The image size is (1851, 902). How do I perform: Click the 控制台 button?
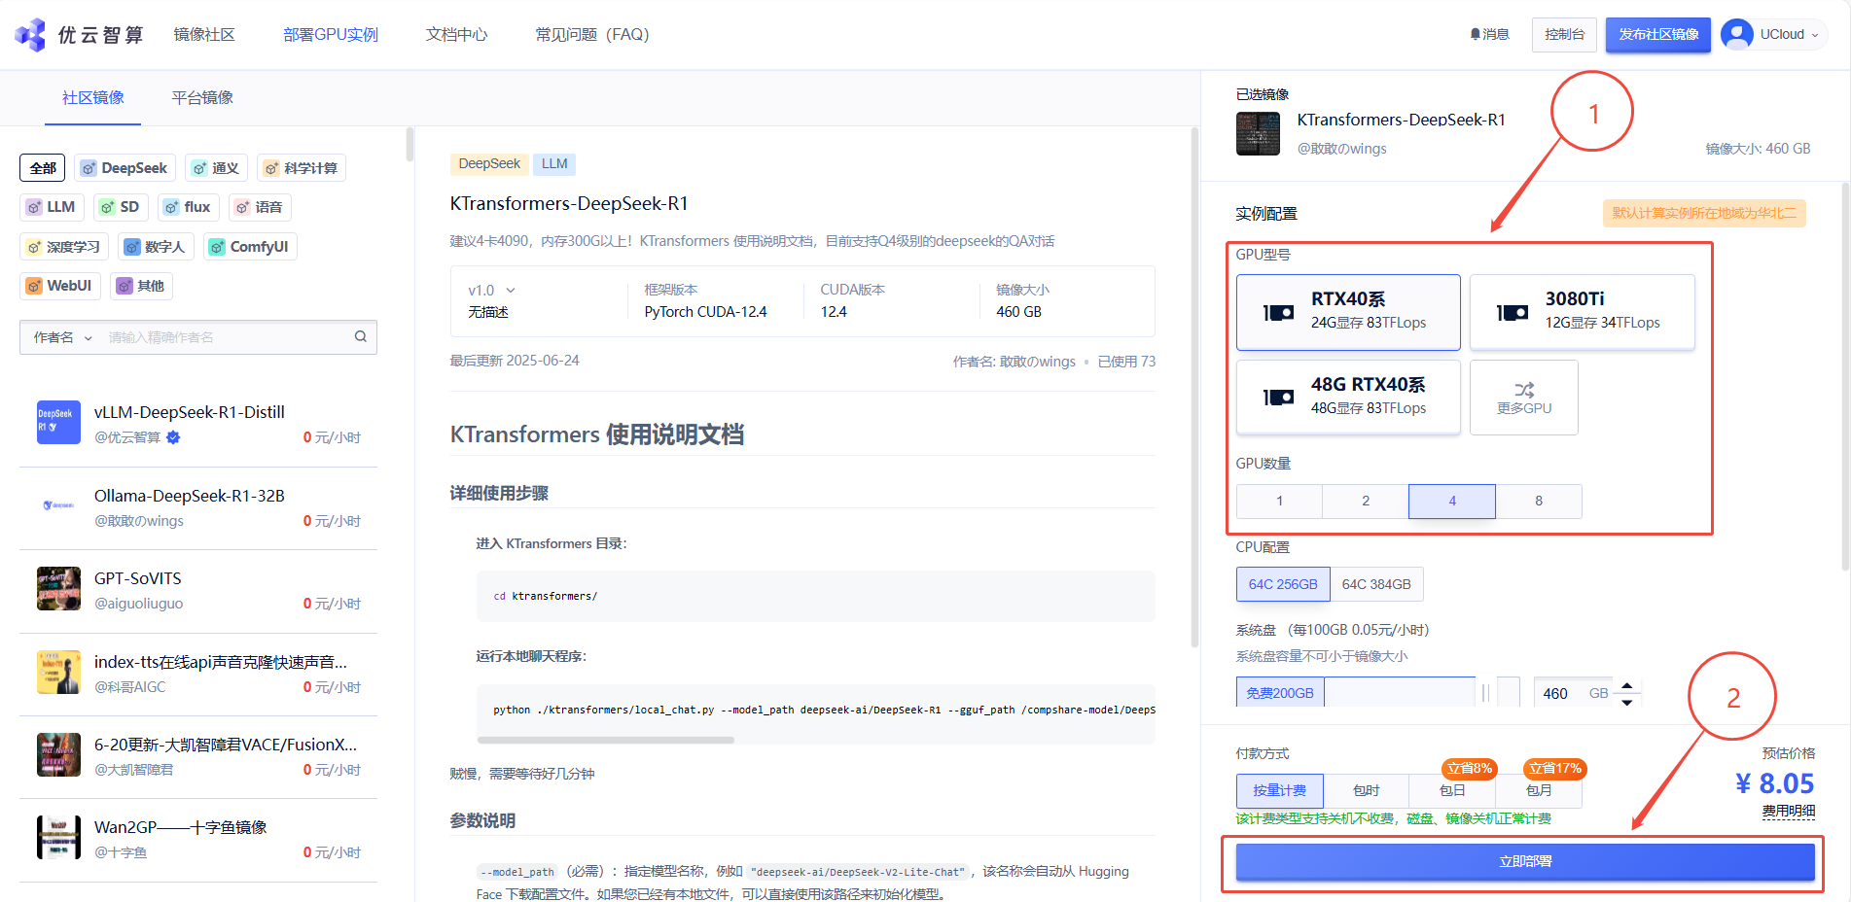(1564, 34)
